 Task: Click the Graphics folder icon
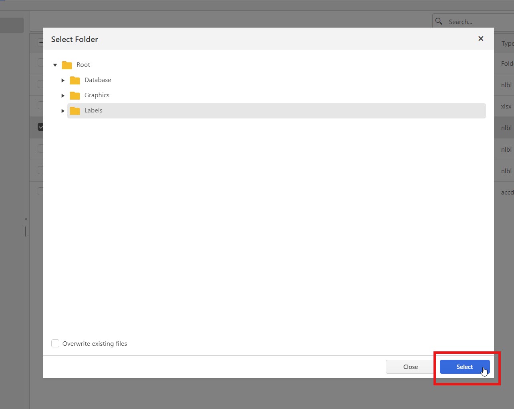tap(75, 95)
